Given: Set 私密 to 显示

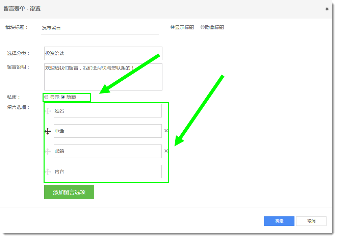Looking at the screenshot, I should click(x=46, y=97).
